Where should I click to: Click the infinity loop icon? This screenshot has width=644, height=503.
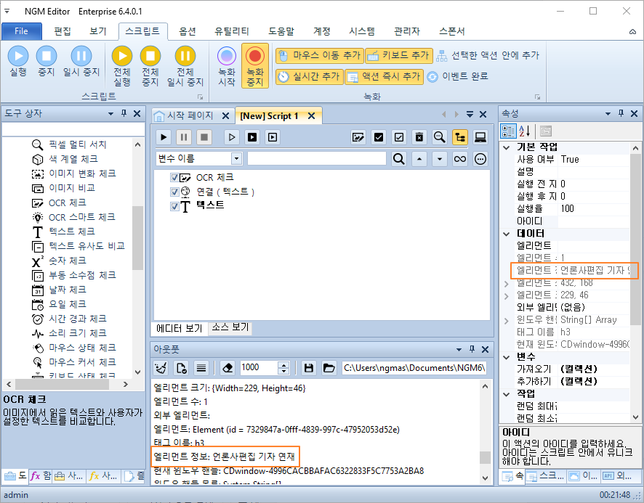(460, 159)
